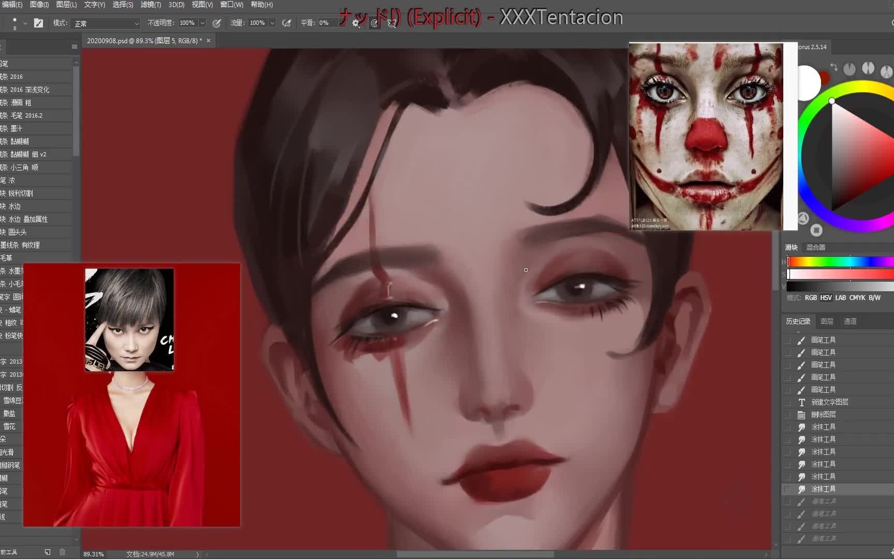Switch to the 通道 panel tab
The image size is (894, 559).
pyautogui.click(x=850, y=321)
